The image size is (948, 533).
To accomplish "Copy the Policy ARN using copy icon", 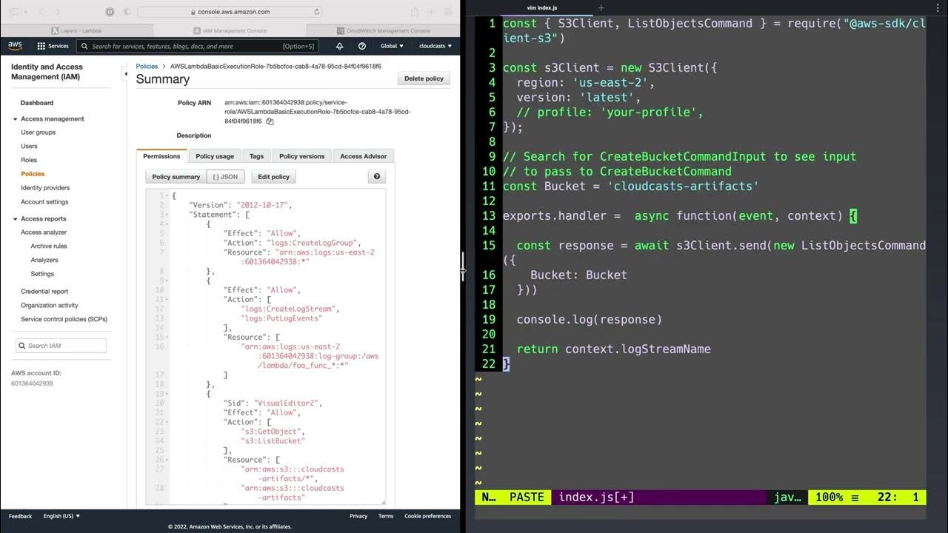I will (x=270, y=121).
